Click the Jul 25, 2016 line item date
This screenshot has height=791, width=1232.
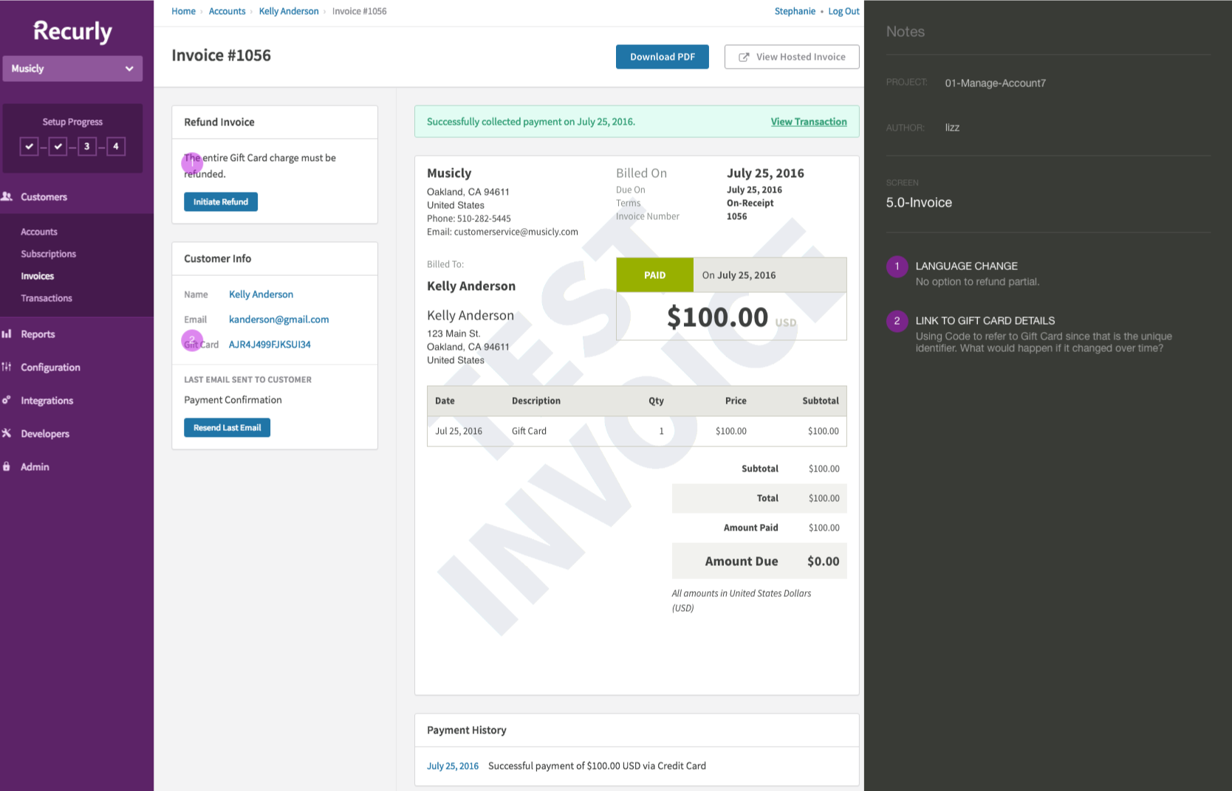(x=459, y=431)
